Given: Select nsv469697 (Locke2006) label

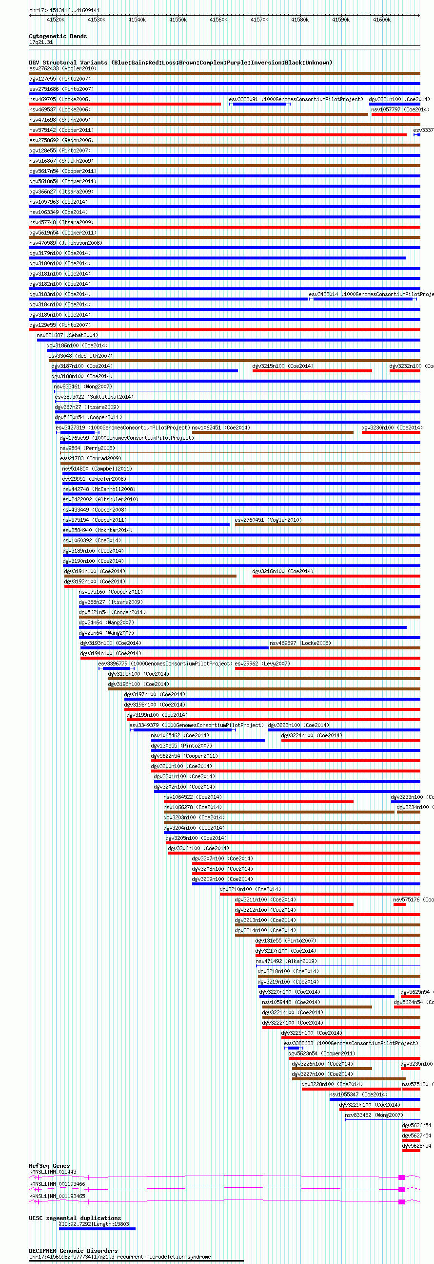Looking at the screenshot, I should pos(300,644).
